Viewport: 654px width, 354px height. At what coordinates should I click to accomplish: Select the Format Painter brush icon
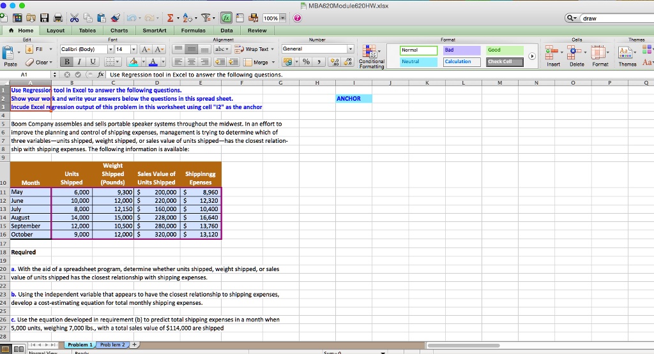coord(115,18)
